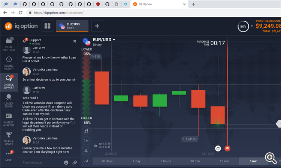281x168 pixels.
Task: Click the expiration flag marker
Action: [x=227, y=148]
